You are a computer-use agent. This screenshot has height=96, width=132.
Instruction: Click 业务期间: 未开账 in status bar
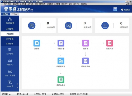(40, 94)
